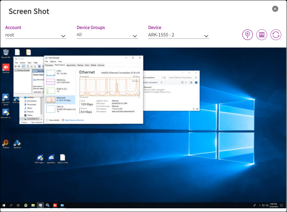Click the Recycle Bin desktop icon
The height and width of the screenshot is (212, 287).
pyautogui.click(x=6, y=53)
